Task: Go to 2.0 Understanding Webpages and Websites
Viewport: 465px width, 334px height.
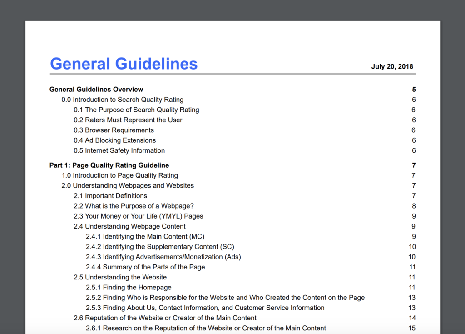Action: coord(128,185)
